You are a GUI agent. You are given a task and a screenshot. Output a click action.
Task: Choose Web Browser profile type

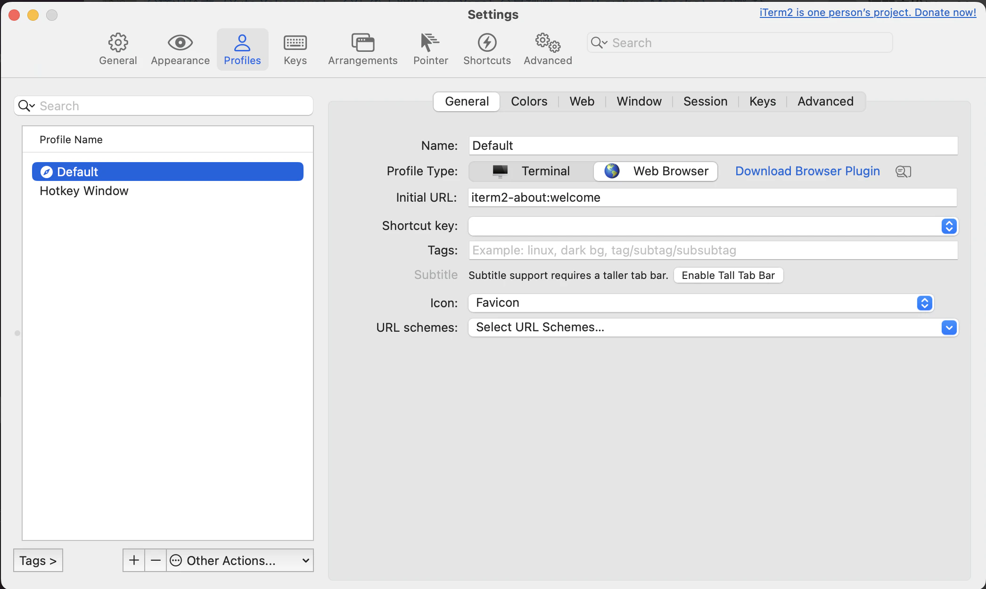[x=656, y=171]
